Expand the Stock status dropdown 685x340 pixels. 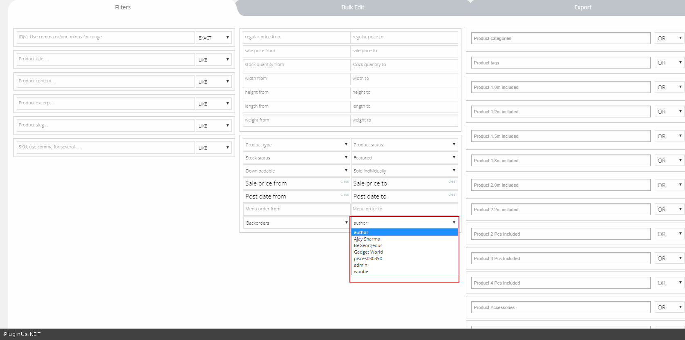coord(296,158)
